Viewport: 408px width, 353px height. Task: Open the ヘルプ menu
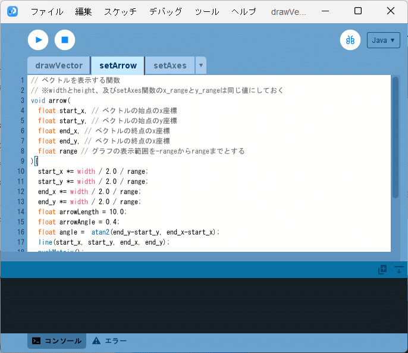244,12
